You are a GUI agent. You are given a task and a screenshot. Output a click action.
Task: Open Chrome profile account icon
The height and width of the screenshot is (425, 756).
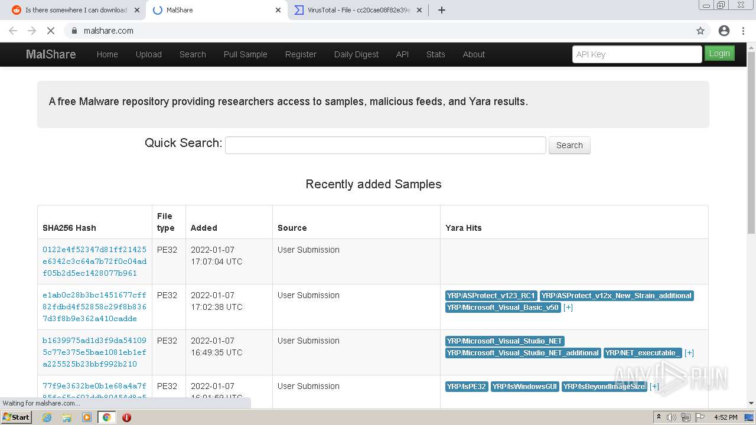point(724,31)
